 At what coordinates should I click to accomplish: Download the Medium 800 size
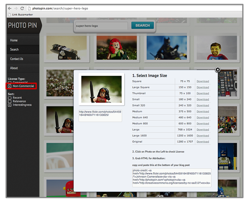coord(203,124)
